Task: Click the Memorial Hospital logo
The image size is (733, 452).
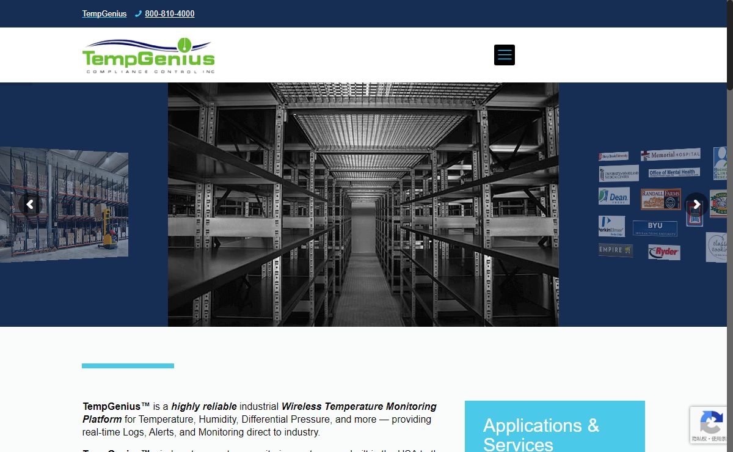Action: [670, 155]
